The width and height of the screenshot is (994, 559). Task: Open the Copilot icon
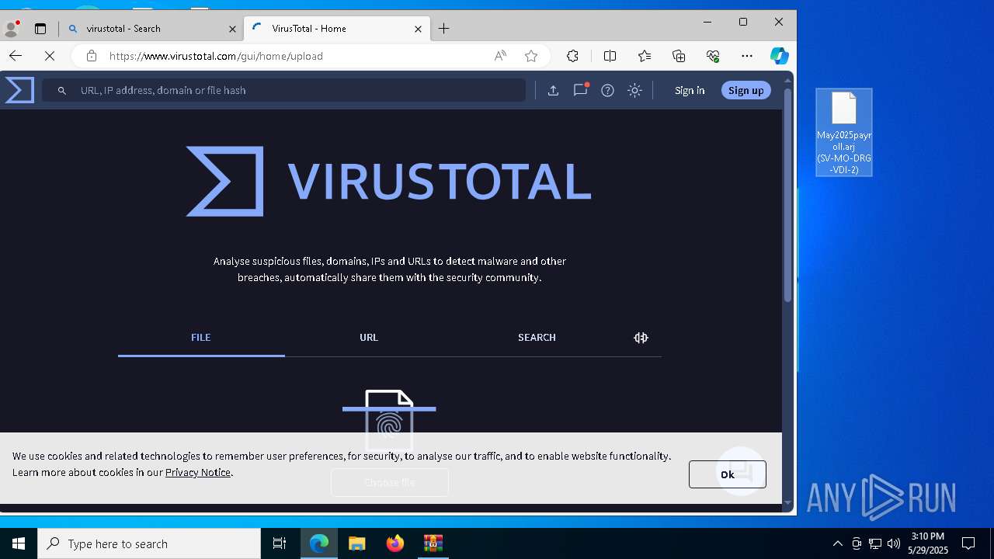779,56
